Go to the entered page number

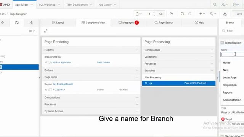161,14
